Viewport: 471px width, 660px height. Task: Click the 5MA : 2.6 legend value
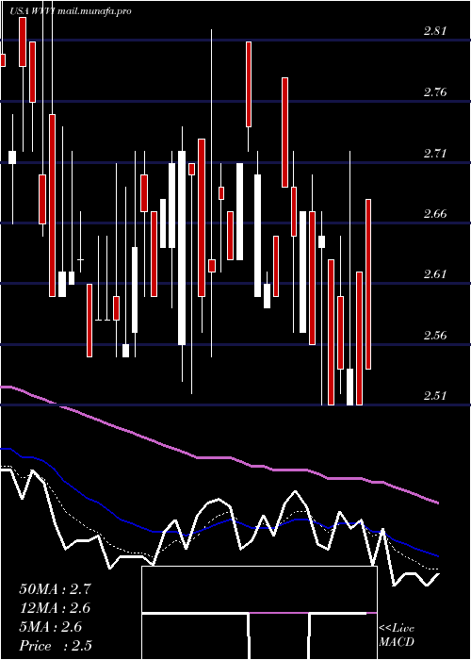tap(51, 627)
